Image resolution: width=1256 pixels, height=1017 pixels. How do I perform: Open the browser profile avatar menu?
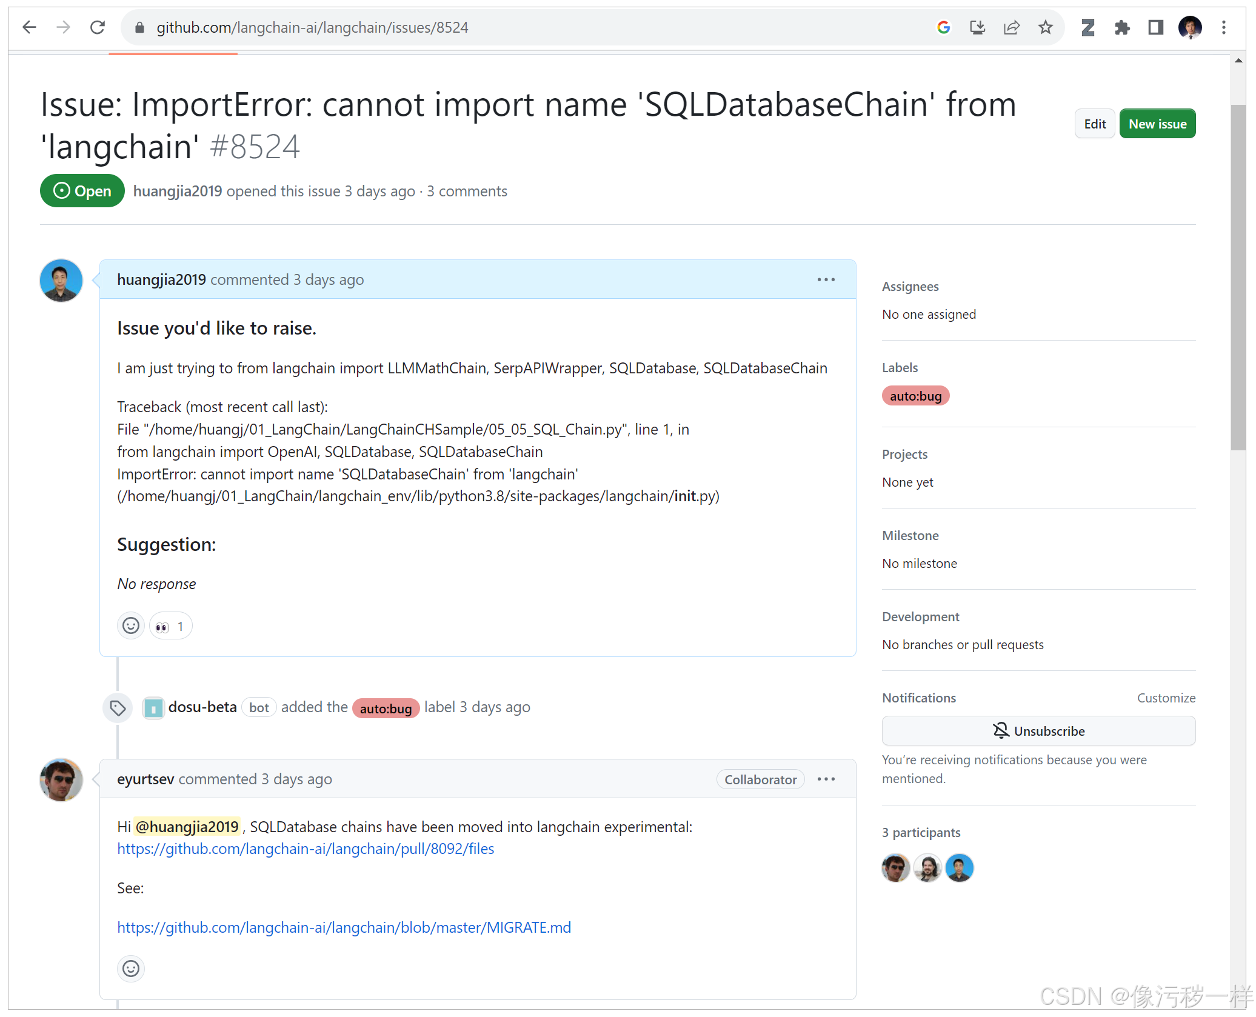(x=1189, y=27)
